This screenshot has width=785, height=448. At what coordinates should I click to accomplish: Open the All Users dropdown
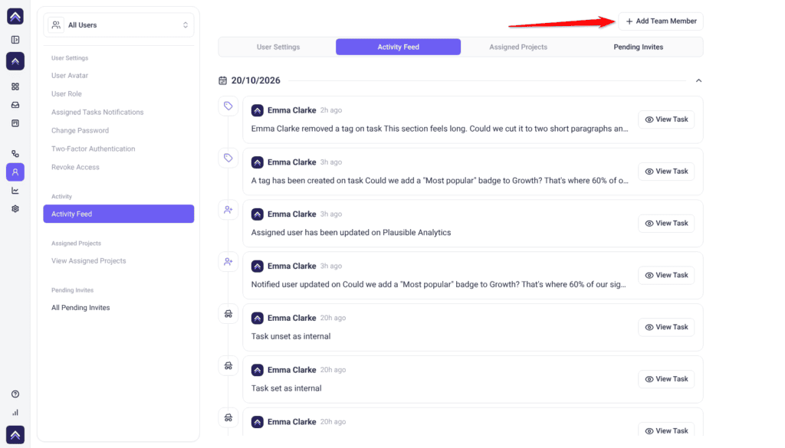119,25
